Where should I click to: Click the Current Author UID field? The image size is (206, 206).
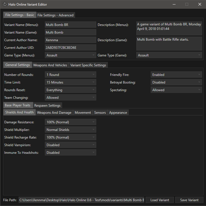click(71, 48)
